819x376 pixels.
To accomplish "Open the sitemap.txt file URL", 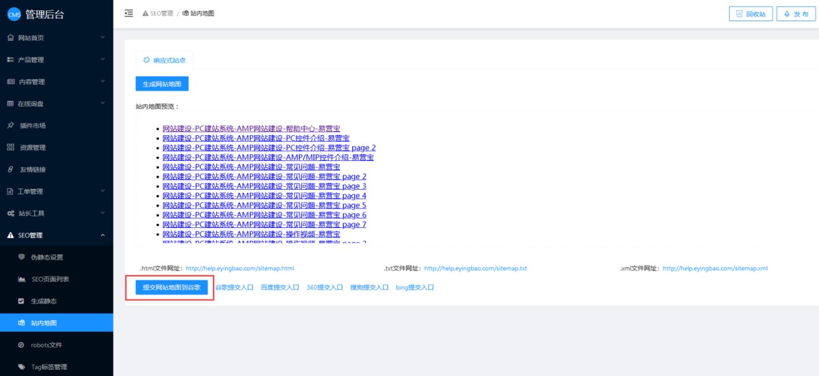I will [475, 268].
